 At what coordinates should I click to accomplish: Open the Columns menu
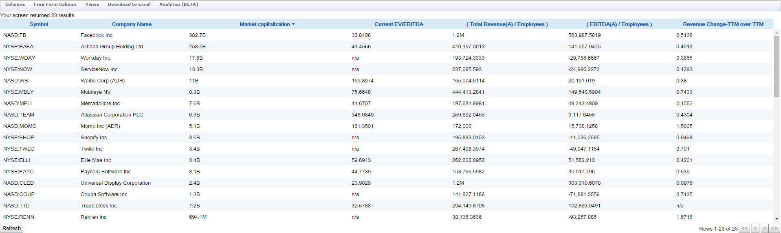(x=15, y=4)
